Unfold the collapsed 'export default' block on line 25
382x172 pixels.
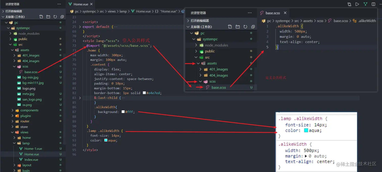click(x=80, y=27)
